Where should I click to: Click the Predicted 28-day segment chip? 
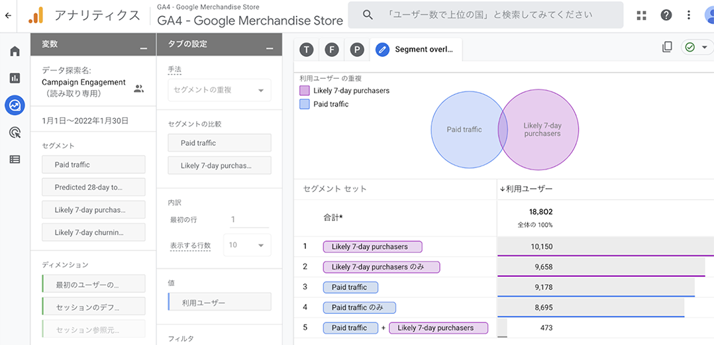[x=93, y=187]
